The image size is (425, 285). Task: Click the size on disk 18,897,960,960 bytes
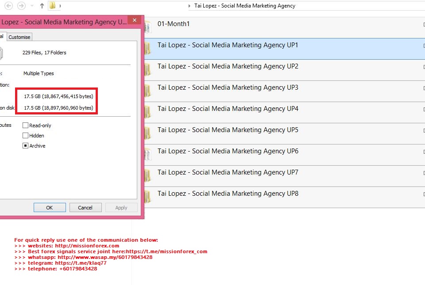point(58,108)
